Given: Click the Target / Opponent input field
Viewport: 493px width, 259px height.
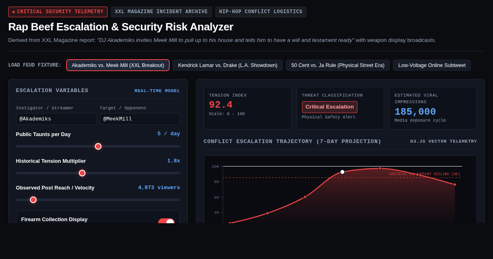Looking at the screenshot, I should (140, 119).
